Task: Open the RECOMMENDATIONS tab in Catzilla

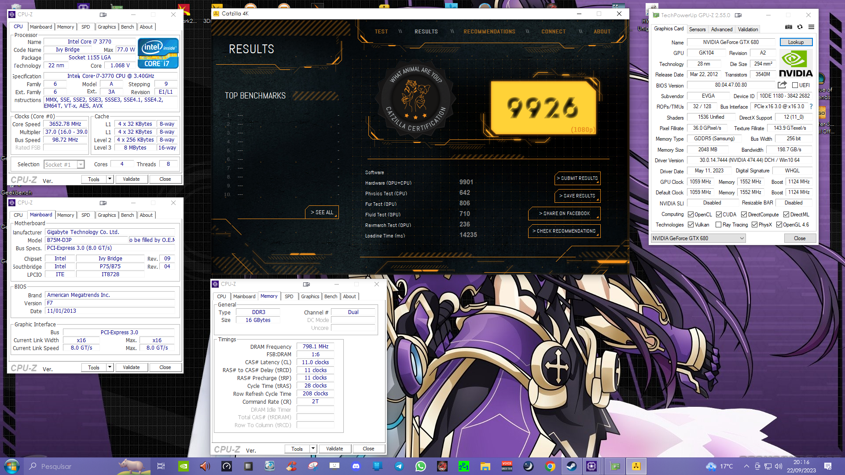Action: click(x=489, y=32)
